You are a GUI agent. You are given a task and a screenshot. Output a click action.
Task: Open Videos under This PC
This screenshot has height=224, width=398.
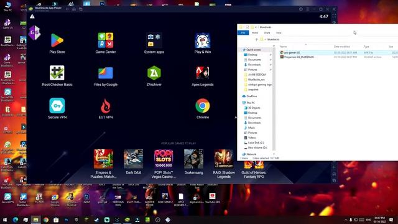252,138
